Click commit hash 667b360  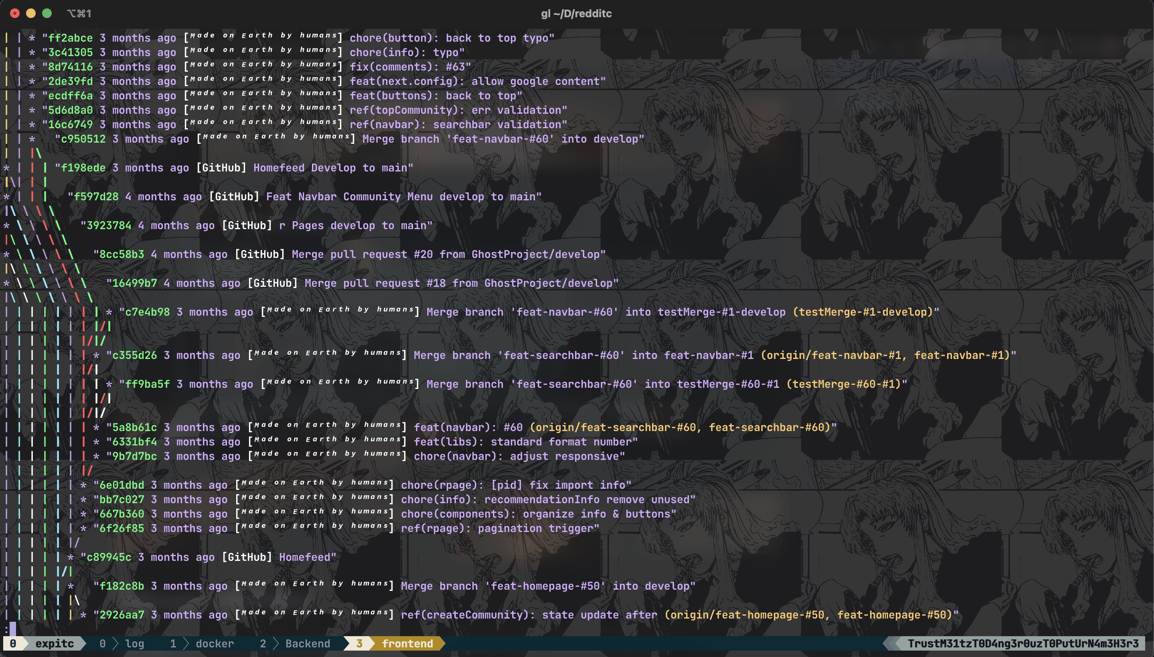121,514
